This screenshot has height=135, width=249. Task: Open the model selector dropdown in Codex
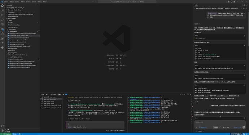[x=227, y=127]
